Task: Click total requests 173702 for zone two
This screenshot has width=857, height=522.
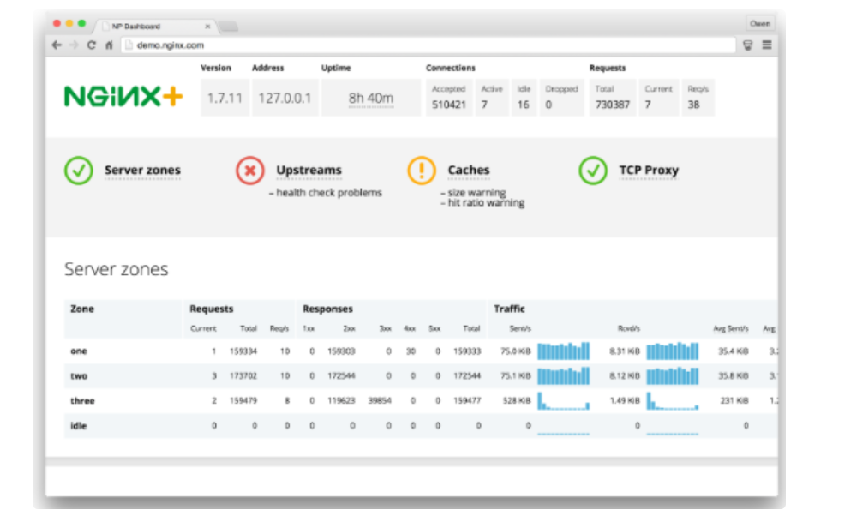Action: tap(243, 376)
